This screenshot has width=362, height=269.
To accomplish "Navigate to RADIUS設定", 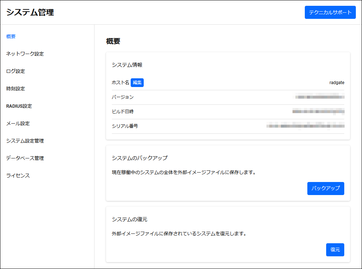I will (19, 106).
